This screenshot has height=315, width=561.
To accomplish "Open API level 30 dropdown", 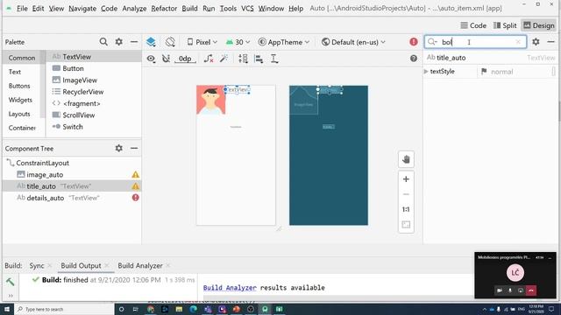I will point(238,42).
